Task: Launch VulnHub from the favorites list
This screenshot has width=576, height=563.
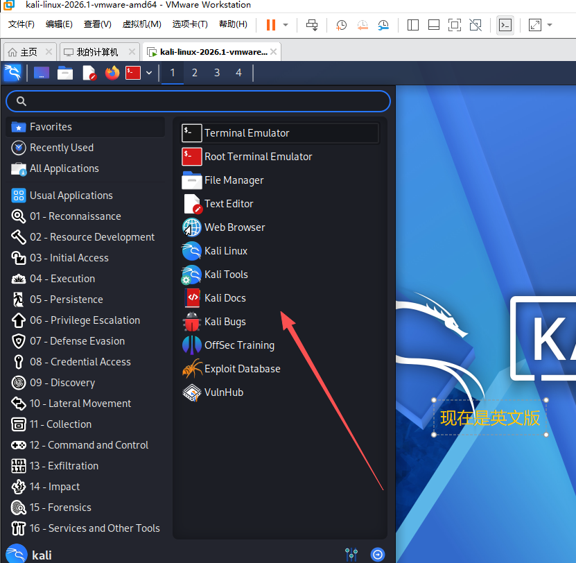Action: pos(223,392)
